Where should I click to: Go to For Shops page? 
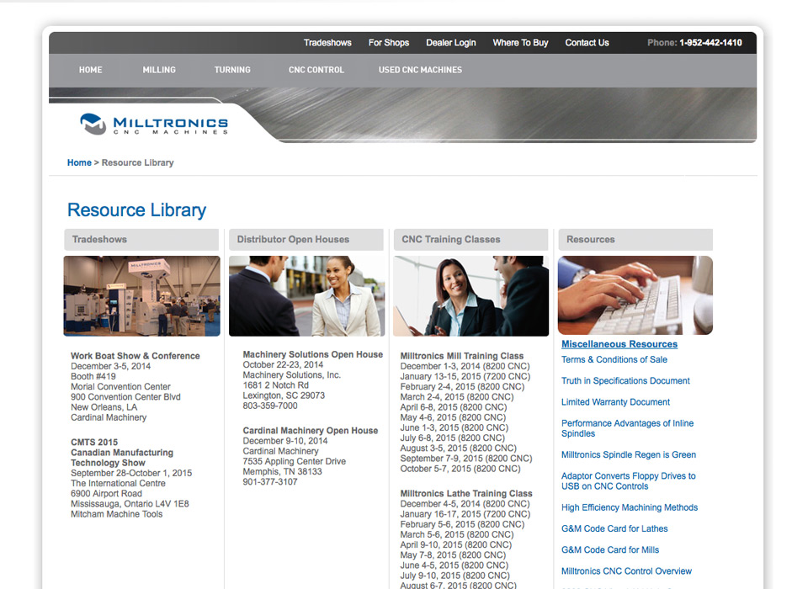click(389, 43)
